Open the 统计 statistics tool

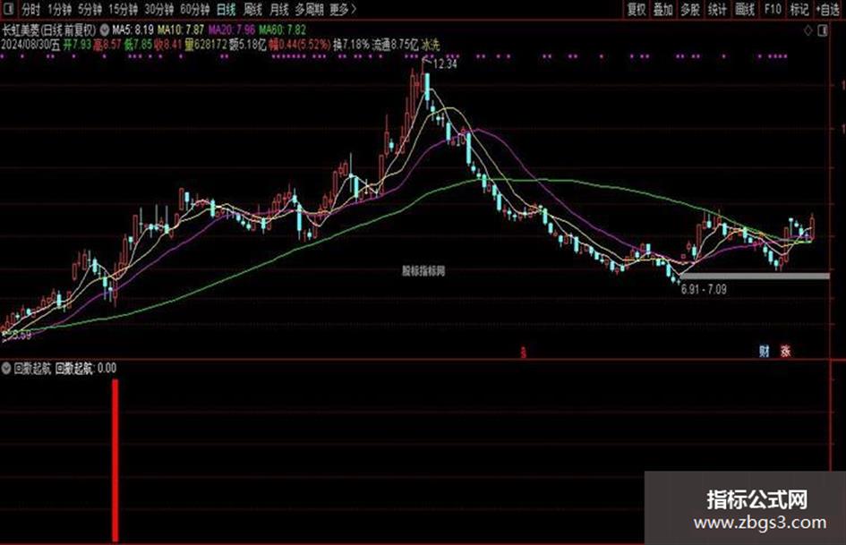(717, 10)
